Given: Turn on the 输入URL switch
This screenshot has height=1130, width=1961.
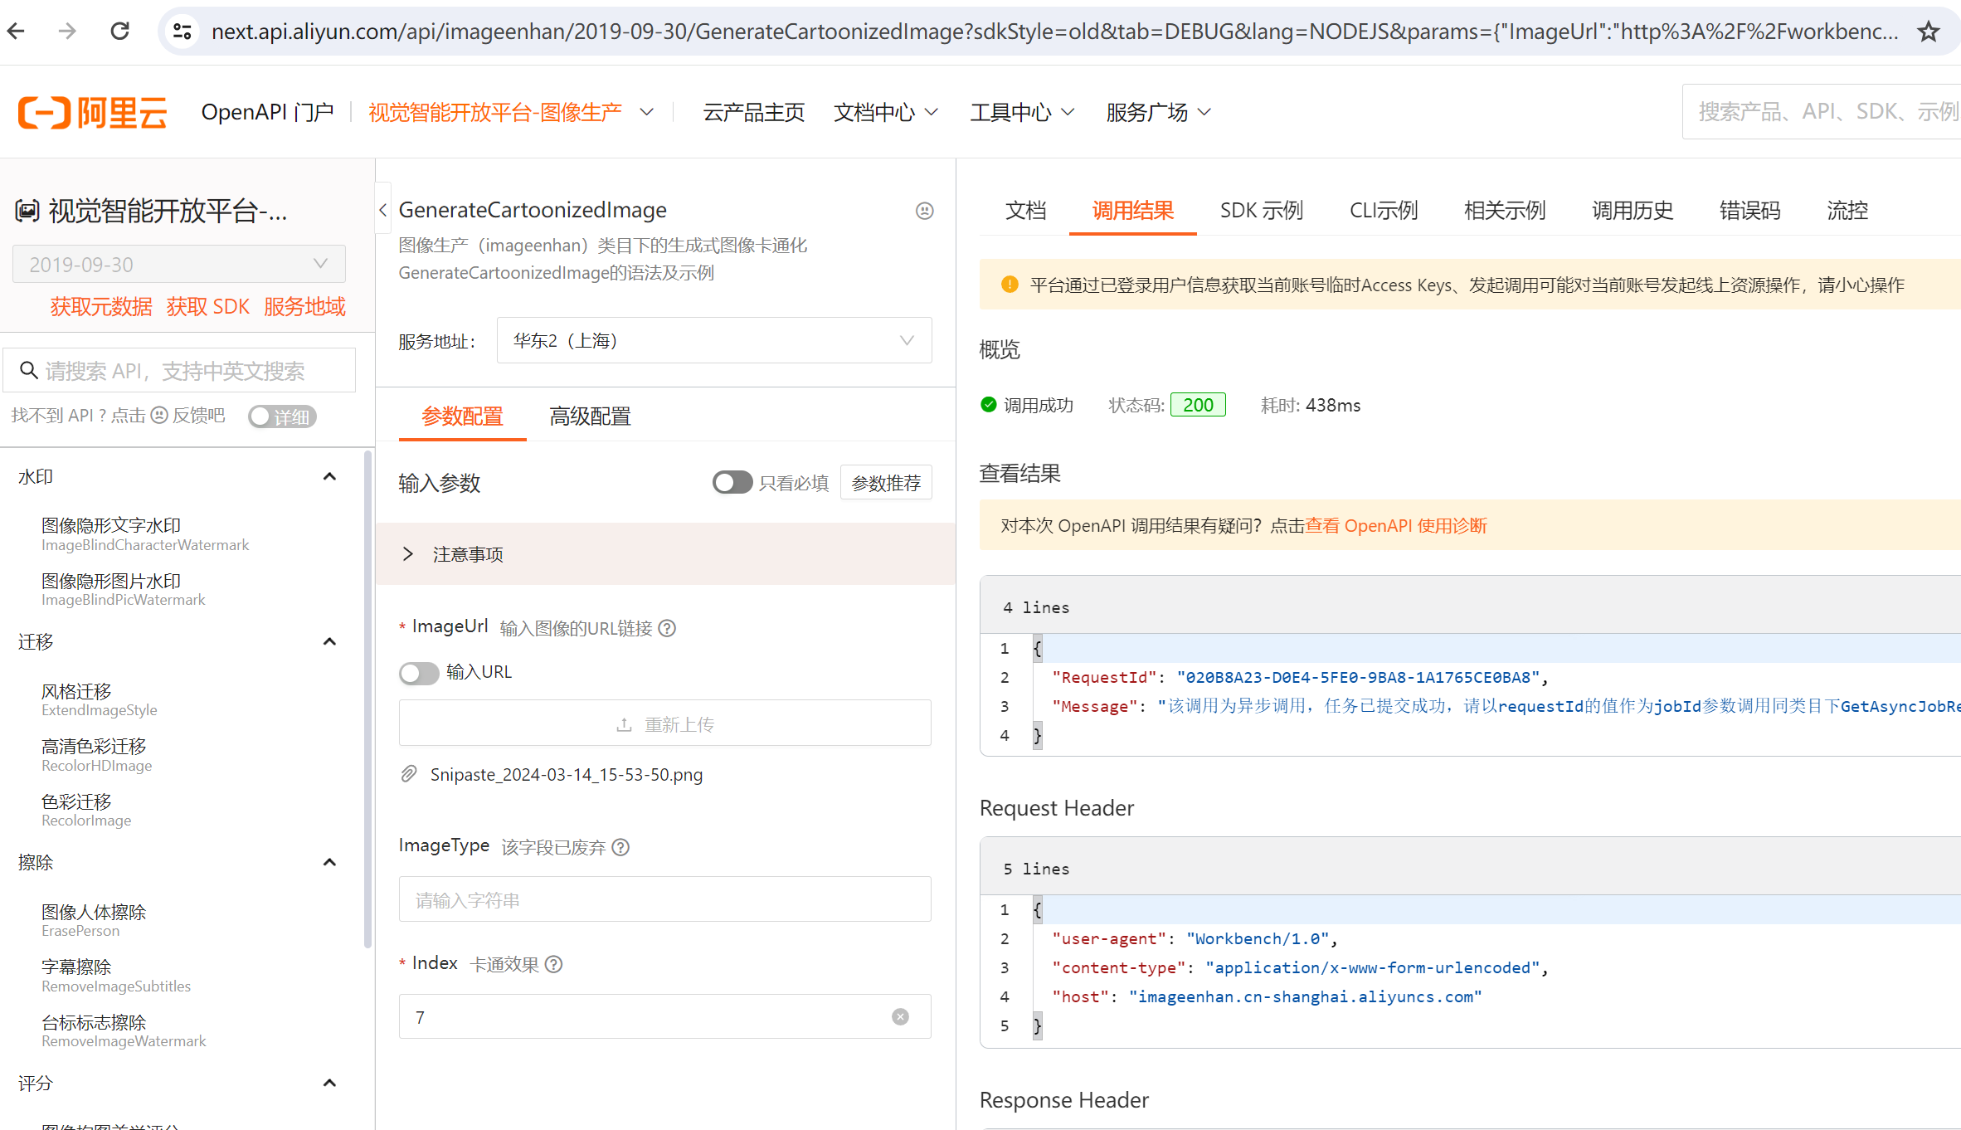Looking at the screenshot, I should tap(419, 672).
